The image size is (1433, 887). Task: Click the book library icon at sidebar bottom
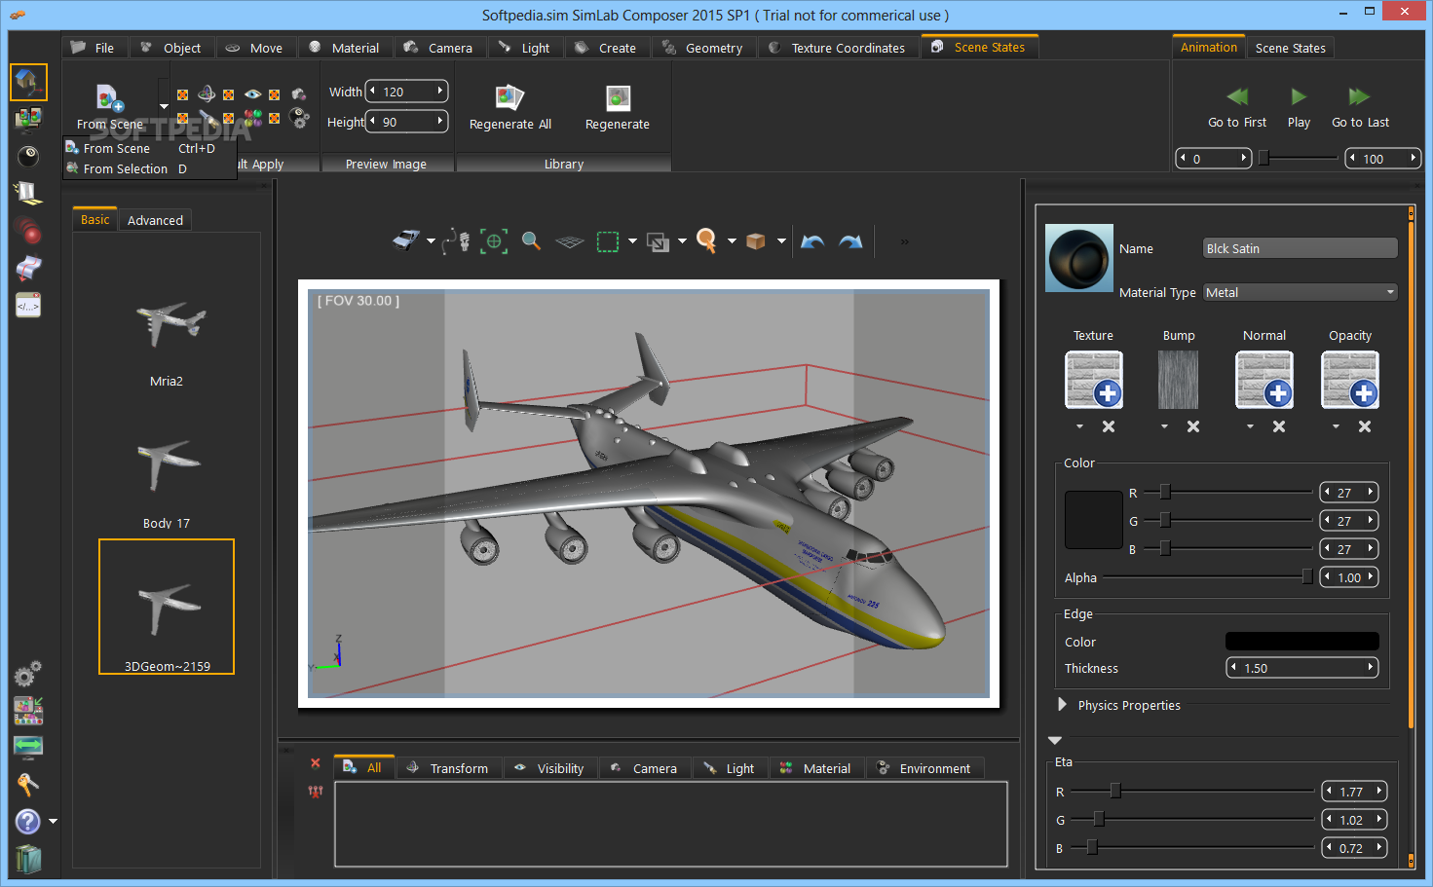pyautogui.click(x=28, y=859)
